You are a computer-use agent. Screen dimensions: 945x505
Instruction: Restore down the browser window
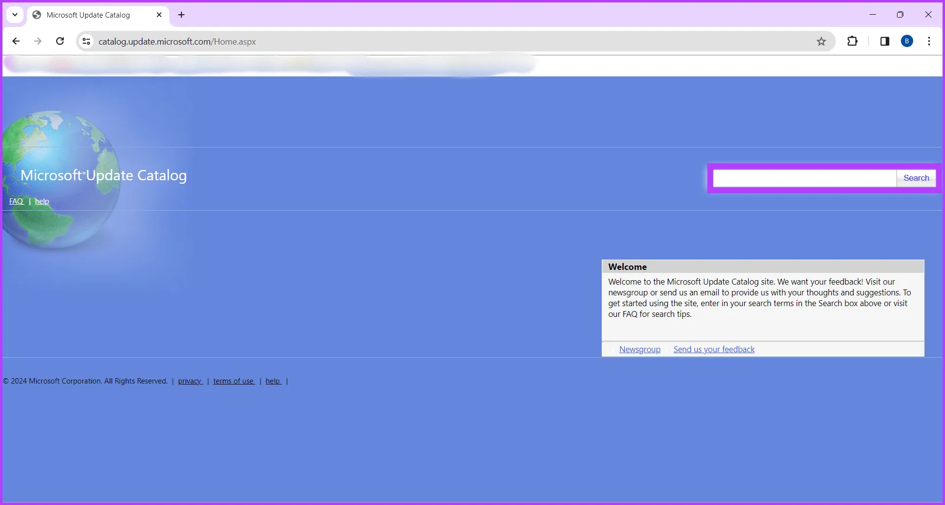tap(900, 15)
